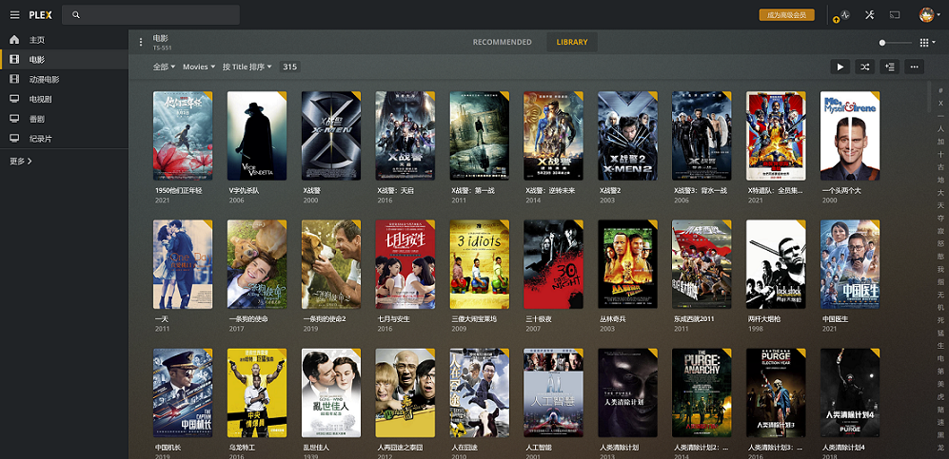Open the More actions ellipsis button

(915, 67)
